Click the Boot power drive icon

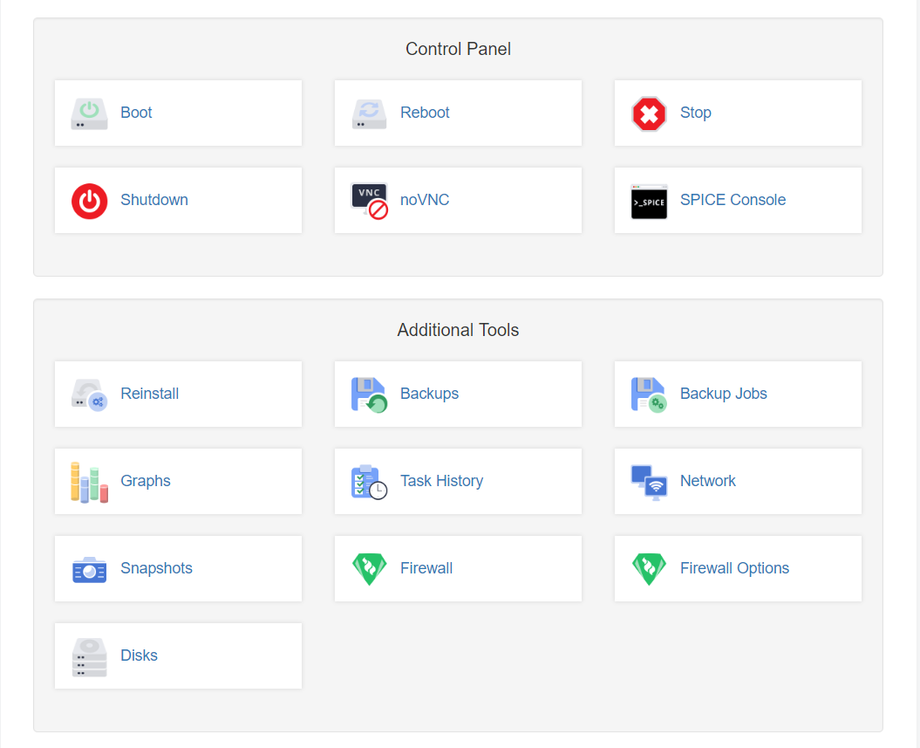[x=89, y=113]
